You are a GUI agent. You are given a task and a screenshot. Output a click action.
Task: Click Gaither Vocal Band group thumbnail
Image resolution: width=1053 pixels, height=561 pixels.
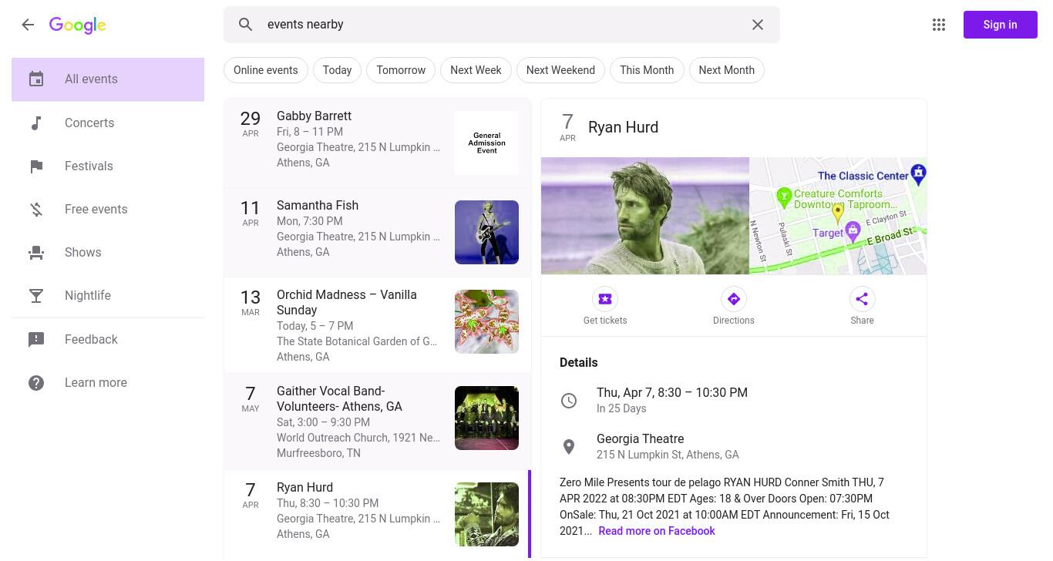pos(486,418)
